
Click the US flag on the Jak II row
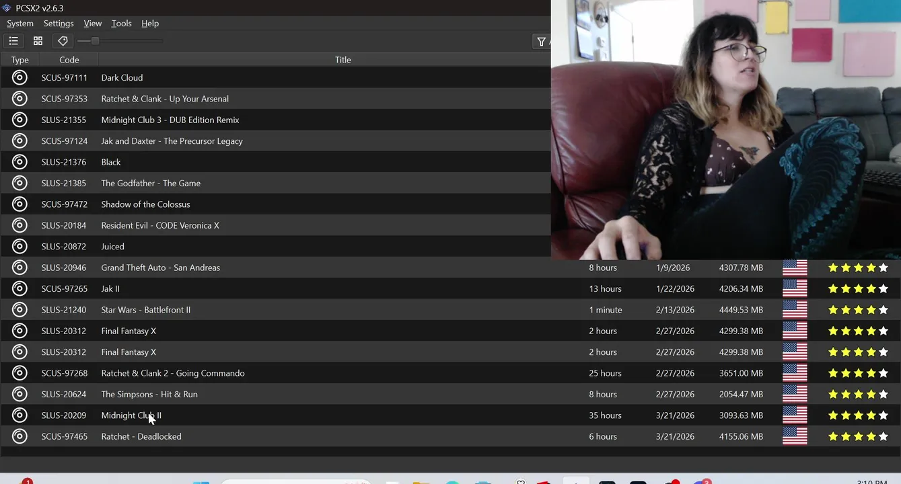(795, 288)
